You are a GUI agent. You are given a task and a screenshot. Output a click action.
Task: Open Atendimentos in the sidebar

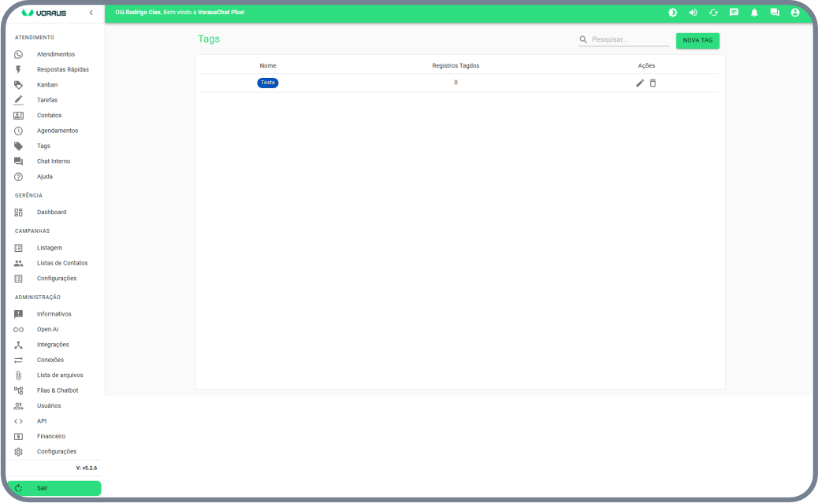[x=55, y=54]
